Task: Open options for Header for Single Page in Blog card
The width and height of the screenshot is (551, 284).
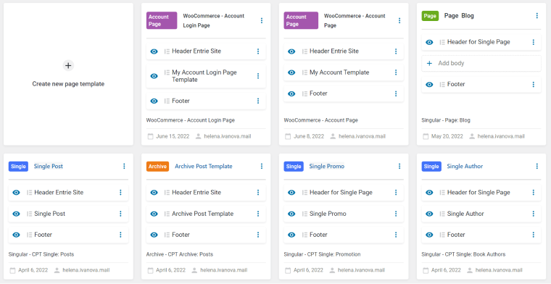Action: tap(534, 42)
